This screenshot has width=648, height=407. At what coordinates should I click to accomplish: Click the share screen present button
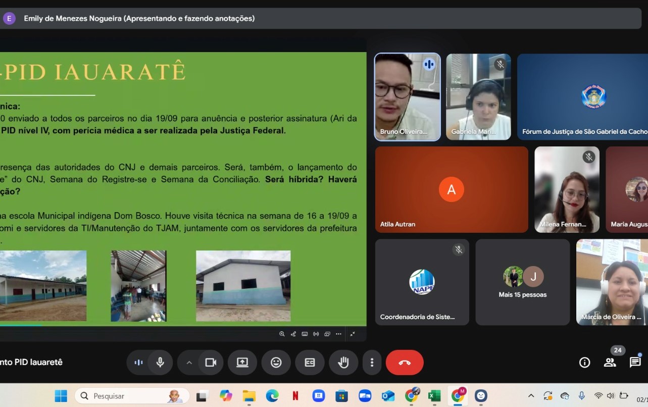pos(242,363)
